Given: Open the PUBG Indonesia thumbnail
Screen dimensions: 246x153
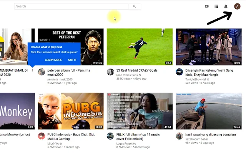Looking at the screenshot, I should click(x=71, y=111).
